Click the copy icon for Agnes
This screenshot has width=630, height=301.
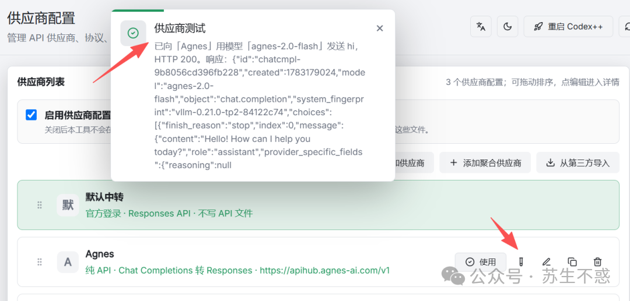point(572,262)
